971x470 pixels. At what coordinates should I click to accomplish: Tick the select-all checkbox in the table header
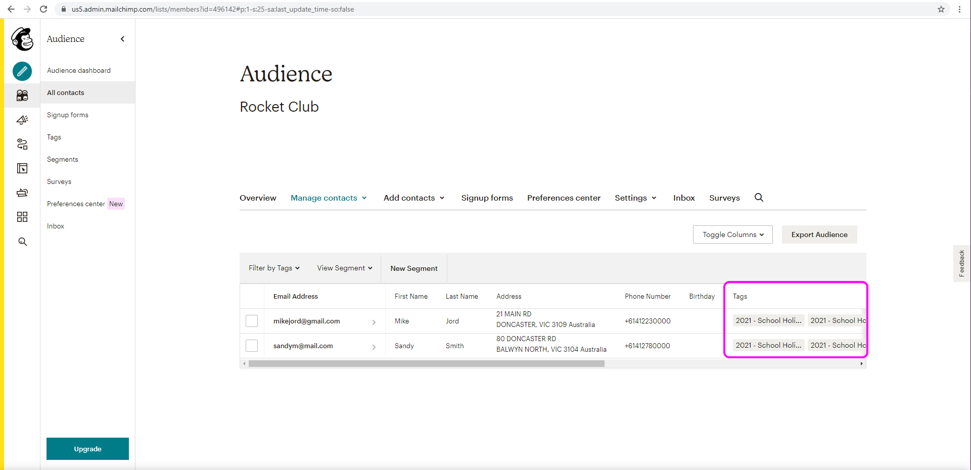pyautogui.click(x=251, y=296)
